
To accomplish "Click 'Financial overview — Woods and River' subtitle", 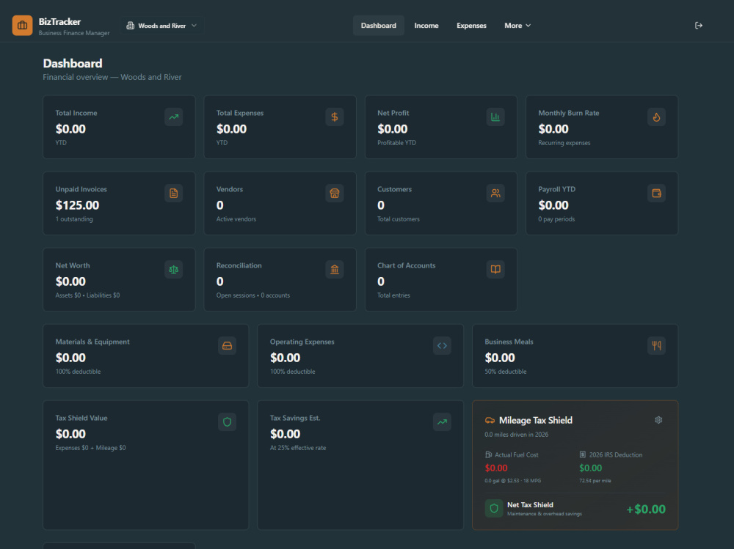I will [112, 77].
